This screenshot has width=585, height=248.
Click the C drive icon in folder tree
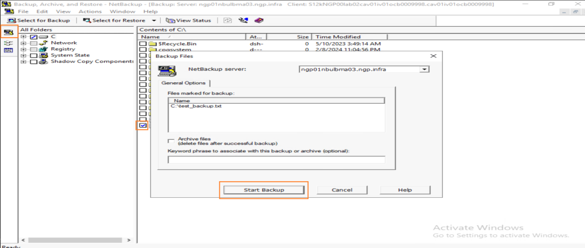44,36
